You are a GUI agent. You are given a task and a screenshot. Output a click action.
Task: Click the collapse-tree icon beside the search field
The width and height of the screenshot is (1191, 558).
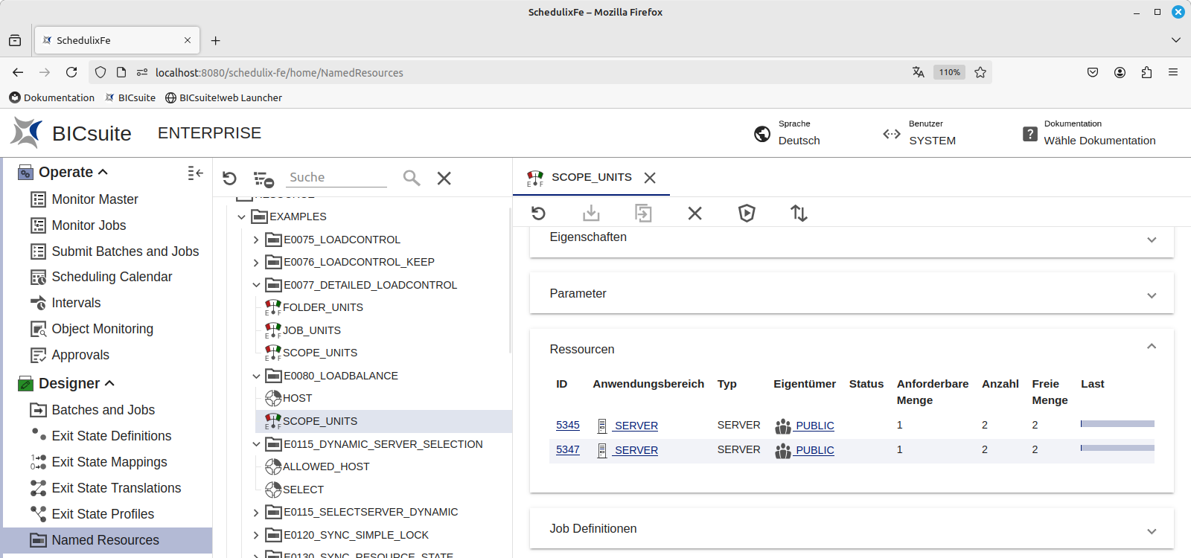point(264,179)
